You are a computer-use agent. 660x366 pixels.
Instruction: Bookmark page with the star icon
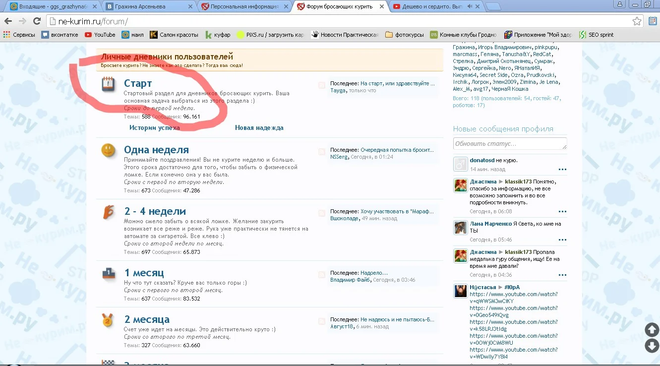(x=637, y=21)
